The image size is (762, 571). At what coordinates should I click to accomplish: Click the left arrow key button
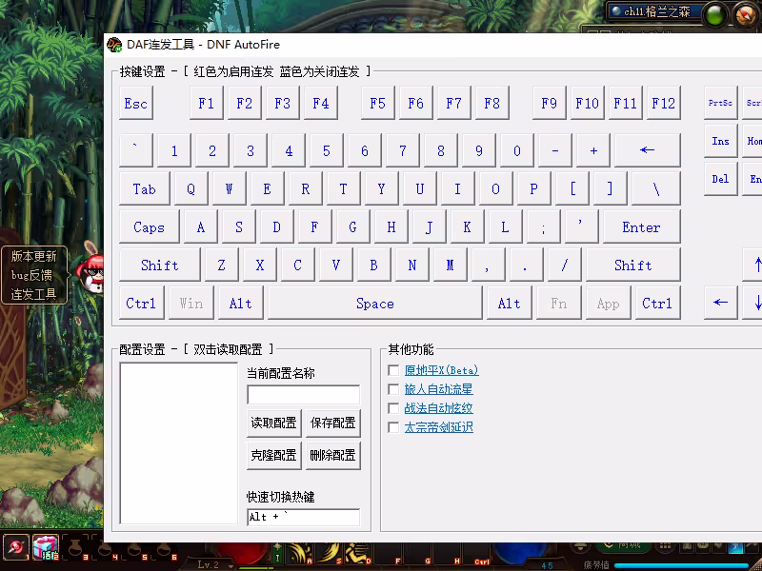pos(720,303)
